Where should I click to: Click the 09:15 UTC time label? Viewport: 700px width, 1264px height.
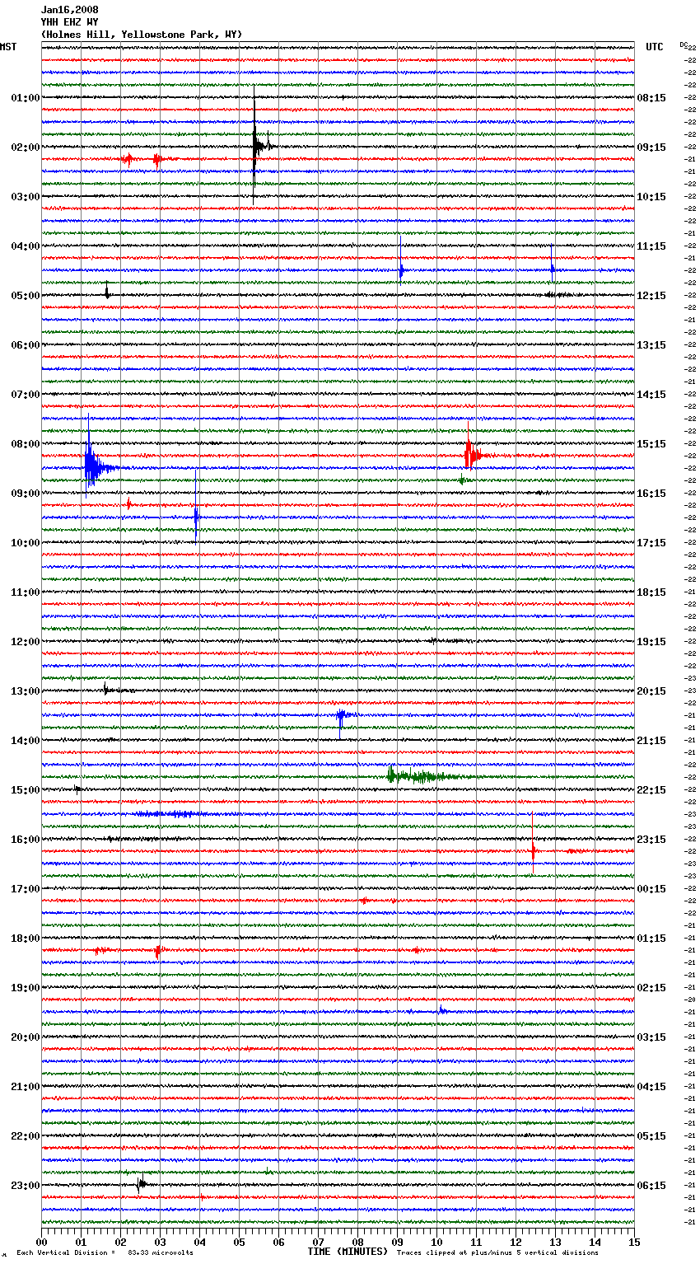[651, 147]
